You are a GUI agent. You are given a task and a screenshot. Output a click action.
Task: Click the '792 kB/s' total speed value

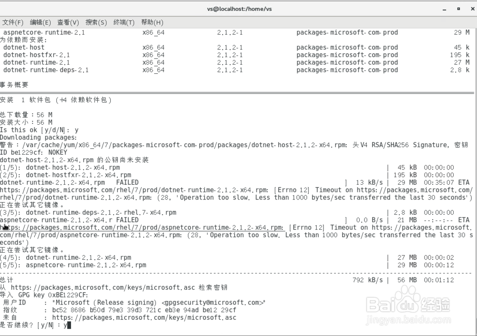click(x=367, y=280)
